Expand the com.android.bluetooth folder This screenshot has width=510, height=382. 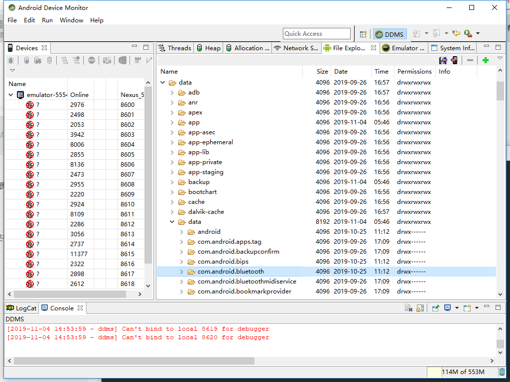(181, 272)
